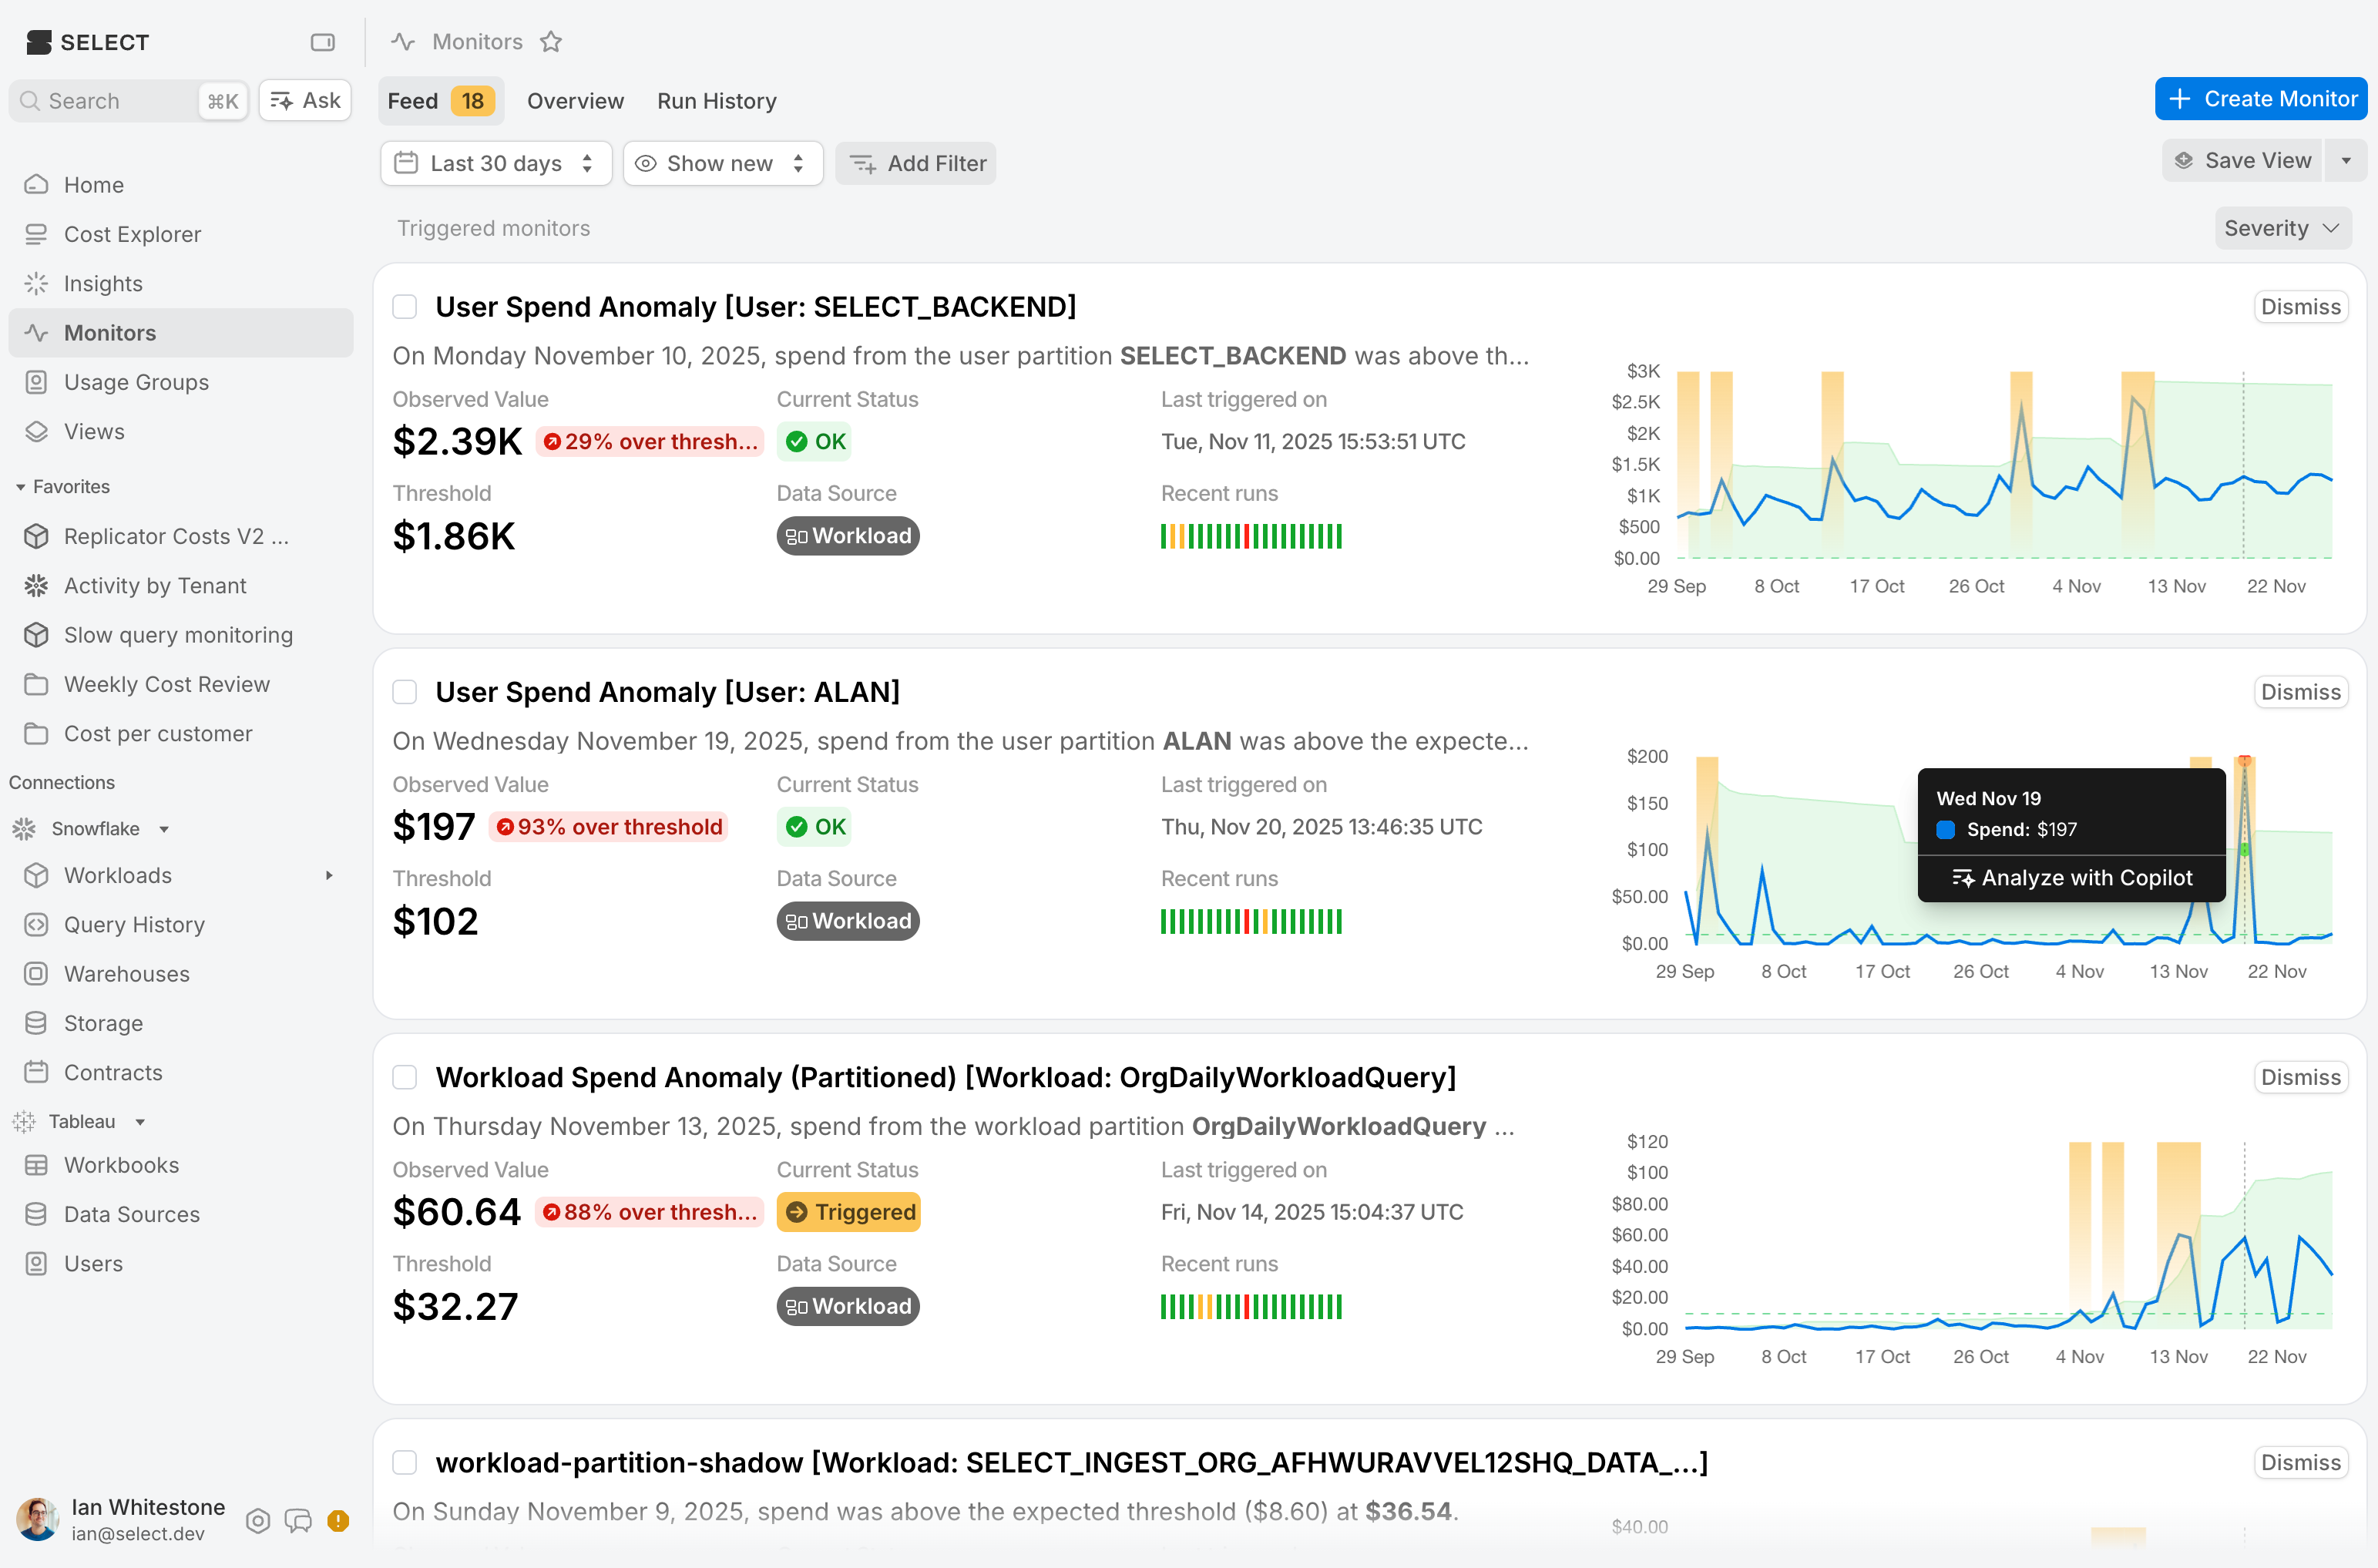2378x1568 pixels.
Task: Open Cost per customer folder
Action: pyautogui.click(x=180, y=734)
